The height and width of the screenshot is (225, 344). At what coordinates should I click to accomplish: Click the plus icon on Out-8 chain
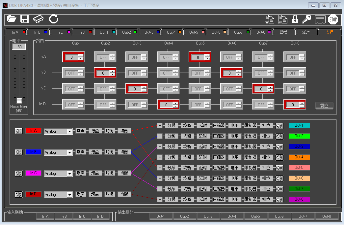coord(160,200)
